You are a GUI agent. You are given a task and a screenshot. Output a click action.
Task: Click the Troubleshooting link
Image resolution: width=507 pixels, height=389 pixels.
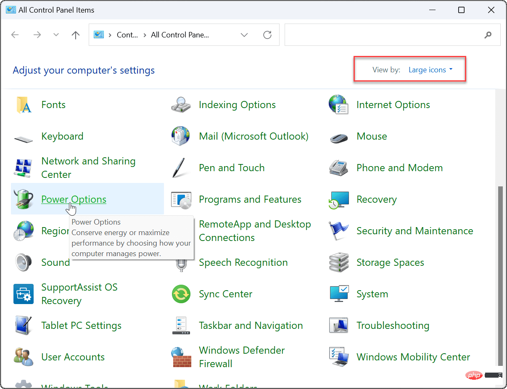point(393,325)
